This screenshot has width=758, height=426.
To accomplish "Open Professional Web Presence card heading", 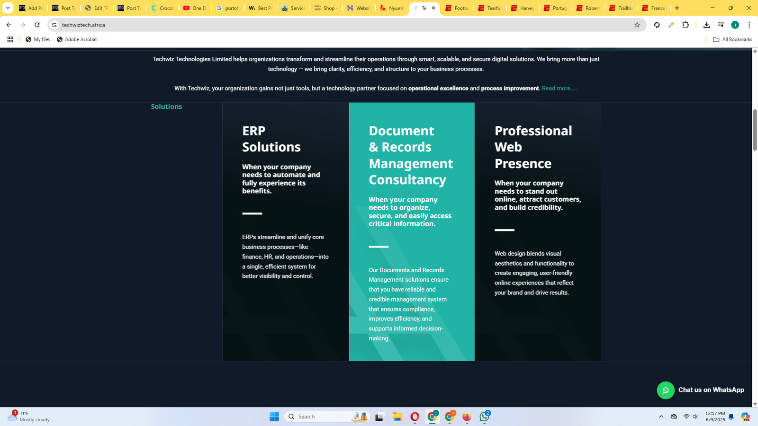I will [533, 147].
